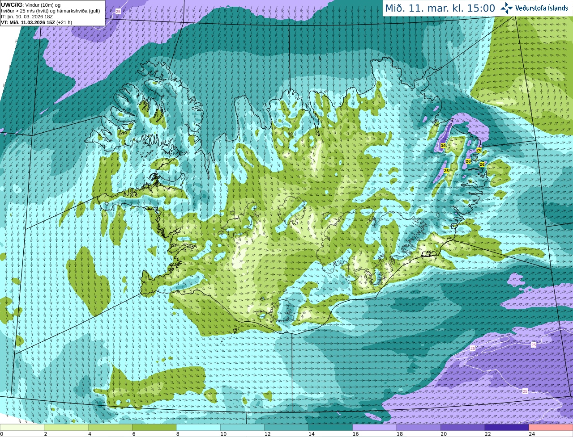Pick the dark teal 14–16 m/s legend swatch
573x437 pixels.
tap(331, 428)
